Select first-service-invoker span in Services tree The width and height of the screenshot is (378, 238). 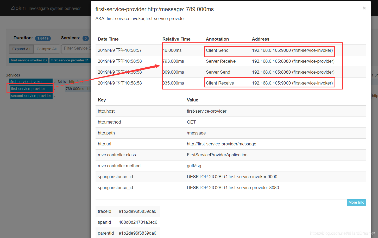(x=31, y=81)
